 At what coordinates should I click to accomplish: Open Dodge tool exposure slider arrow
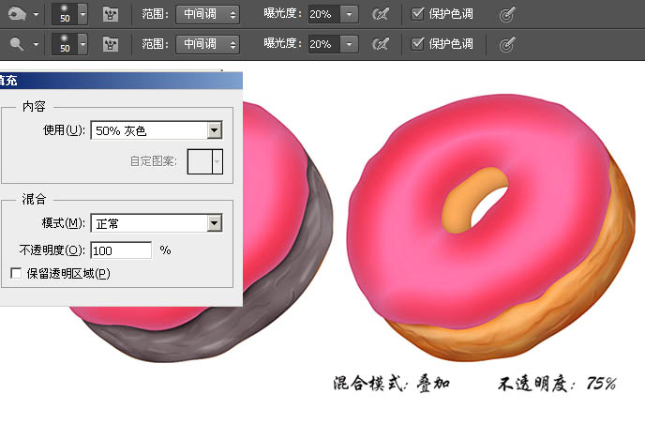350,44
